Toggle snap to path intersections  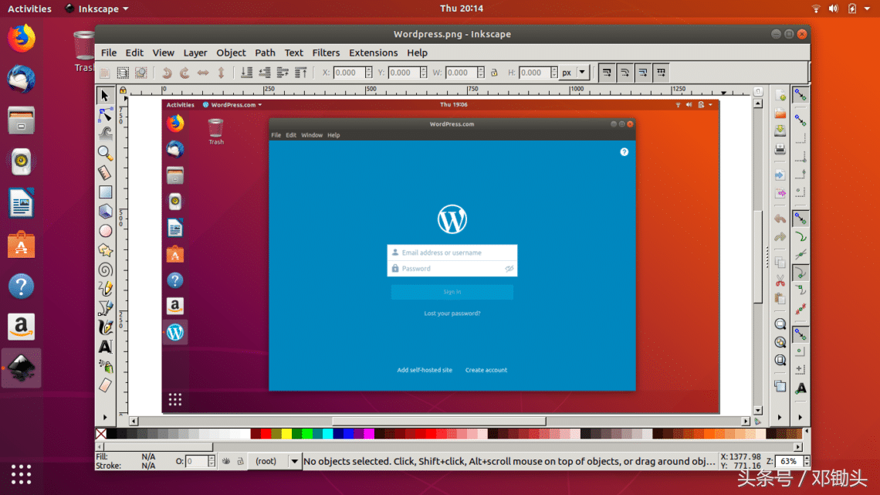800,255
